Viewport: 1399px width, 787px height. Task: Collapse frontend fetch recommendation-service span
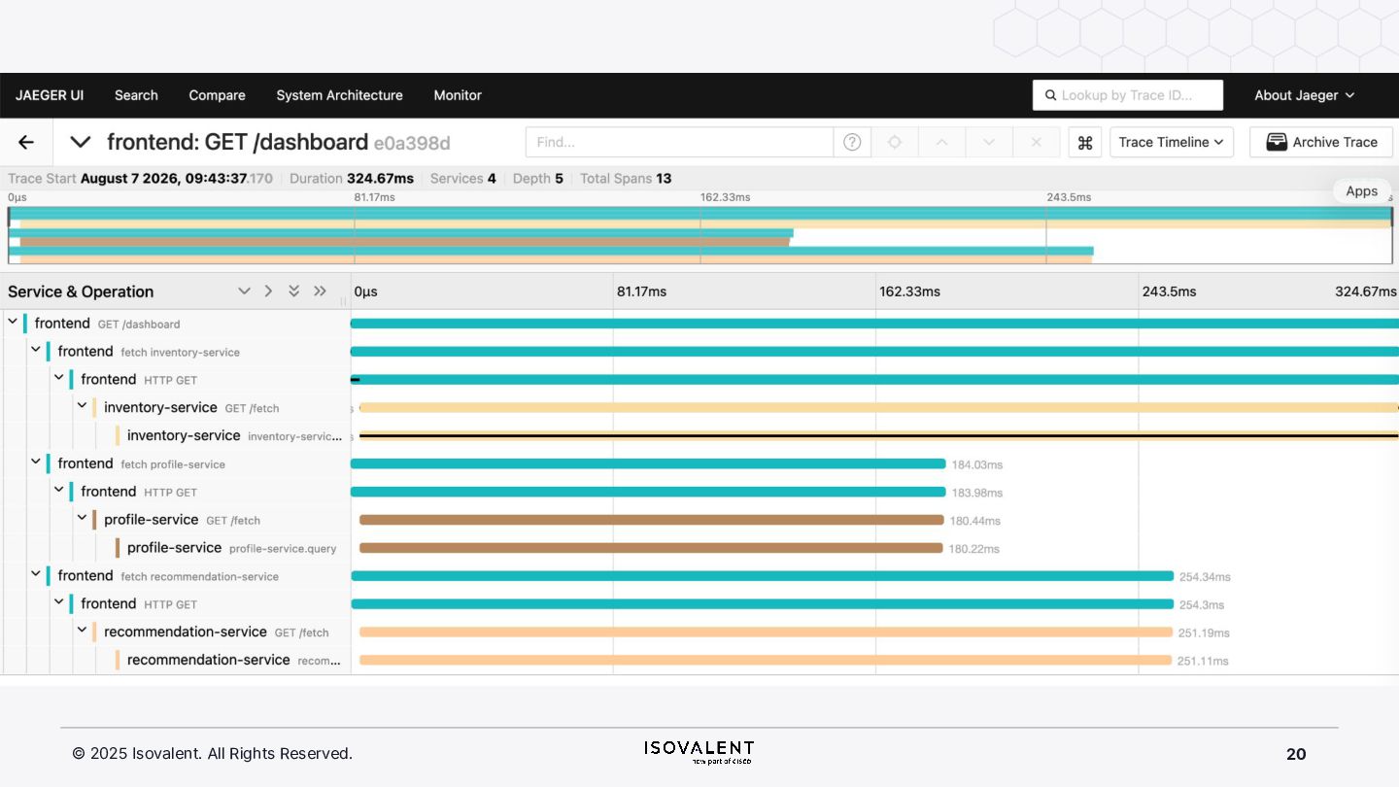coord(35,574)
